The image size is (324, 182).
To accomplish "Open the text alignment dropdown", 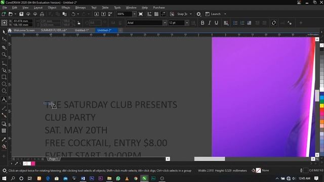I will pos(226,23).
